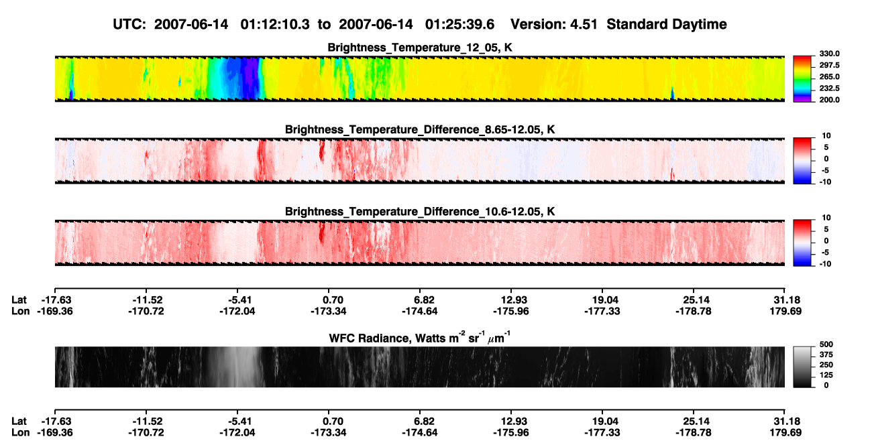The image size is (872, 447).
Task: Click latitude '-11.52' under WFC Radiance strip
Action: [147, 422]
